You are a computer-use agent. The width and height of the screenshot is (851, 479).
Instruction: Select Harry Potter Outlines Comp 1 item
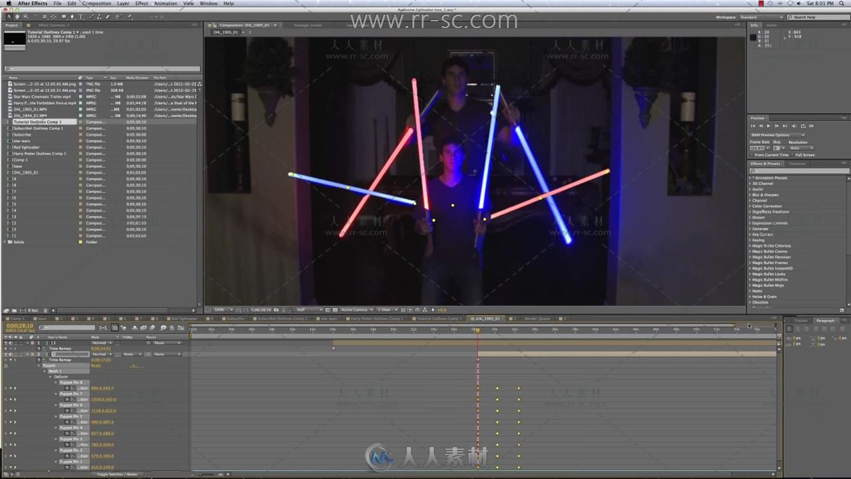(39, 154)
